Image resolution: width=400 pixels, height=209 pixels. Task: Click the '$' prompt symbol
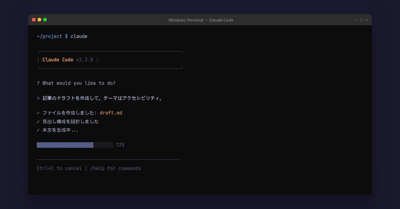(x=66, y=36)
